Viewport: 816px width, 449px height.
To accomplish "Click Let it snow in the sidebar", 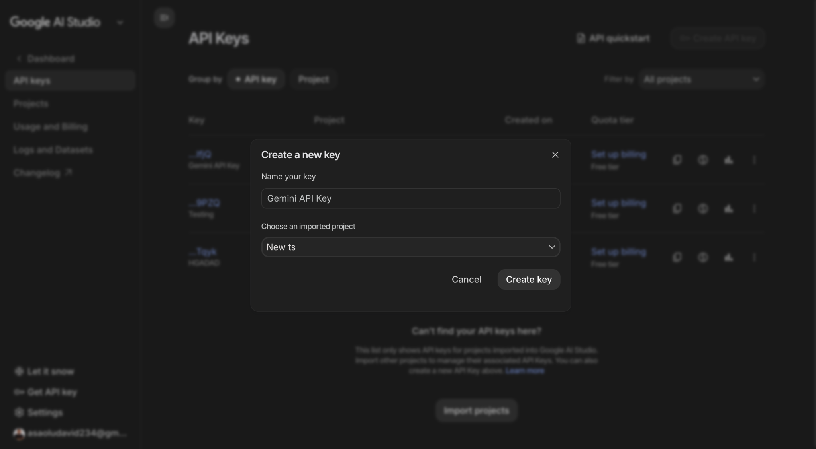I will point(44,371).
